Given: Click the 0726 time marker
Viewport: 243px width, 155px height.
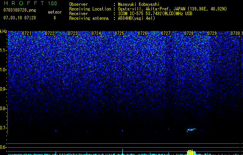Looking at the screenshot, I should click(x=143, y=33).
